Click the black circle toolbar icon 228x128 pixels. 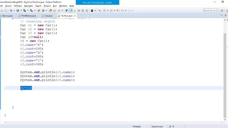tap(92, 10)
